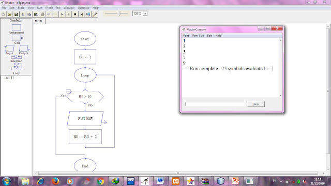
Task: Click MasterConsole scrollbar down arrow
Action: pos(280,95)
